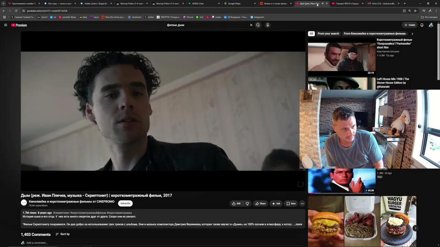Image resolution: width=440 pixels, height=247 pixels.
Task: Reload the YouTube page
Action: click(x=16, y=11)
